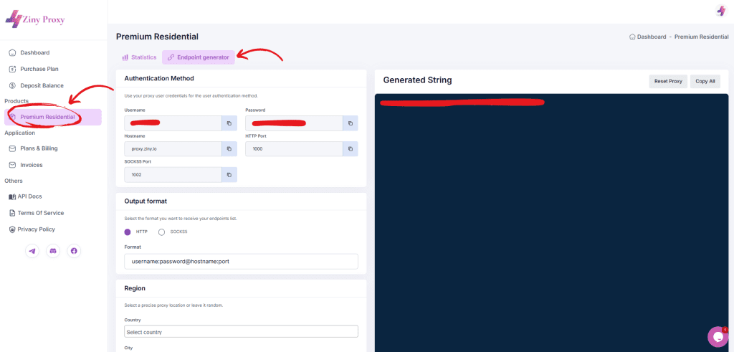Select the SOCKS5 output format
Viewport: 734px width, 352px height.
tap(161, 232)
